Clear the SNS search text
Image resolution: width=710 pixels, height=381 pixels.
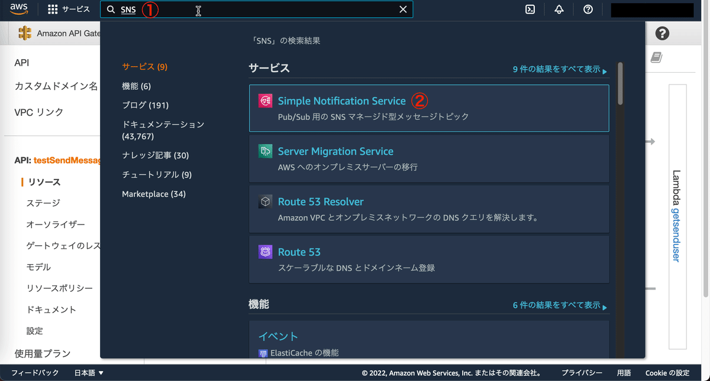(403, 9)
